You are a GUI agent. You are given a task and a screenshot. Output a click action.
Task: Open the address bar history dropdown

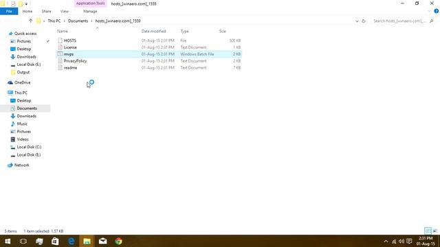pyautogui.click(x=357, y=21)
